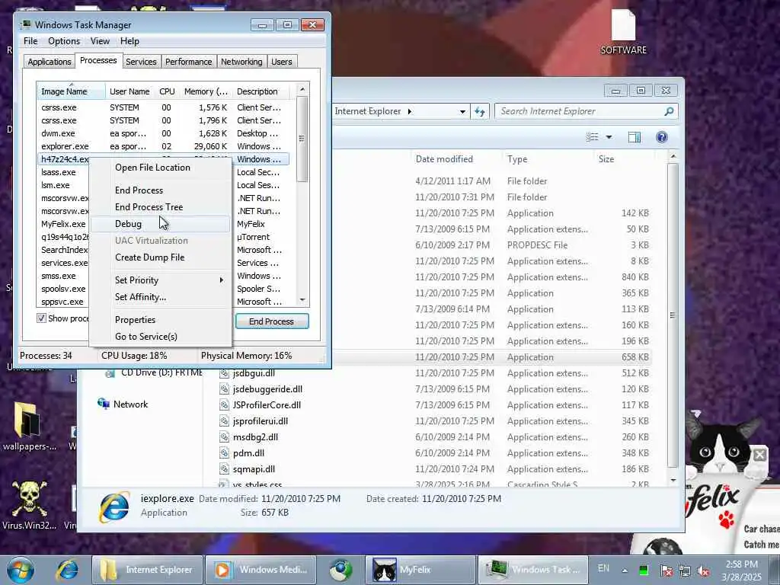The image size is (780, 585).
Task: Activate Windows Task Manager taskbar button
Action: (x=532, y=570)
